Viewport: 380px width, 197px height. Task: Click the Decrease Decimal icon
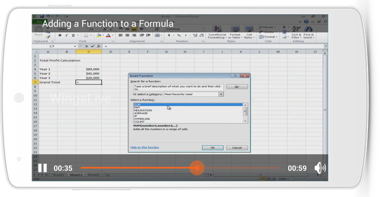click(x=202, y=35)
